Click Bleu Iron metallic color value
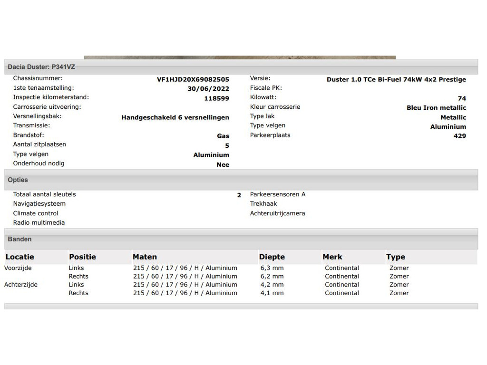This screenshot has width=487, height=365. [x=437, y=108]
